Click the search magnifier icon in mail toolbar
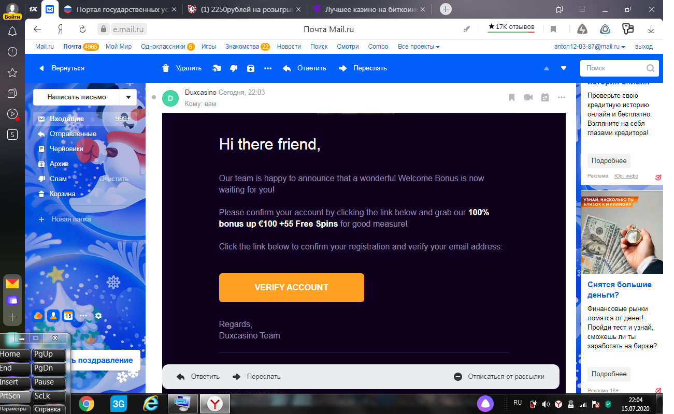Screen dimensions: 674x414 [651, 68]
